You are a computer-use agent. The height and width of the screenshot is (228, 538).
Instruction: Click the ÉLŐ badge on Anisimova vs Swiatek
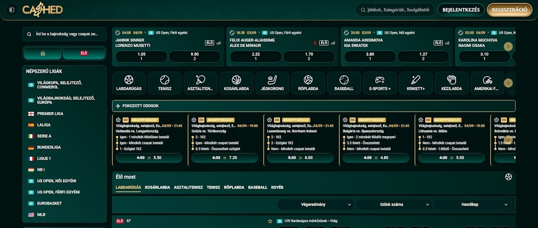point(438,43)
